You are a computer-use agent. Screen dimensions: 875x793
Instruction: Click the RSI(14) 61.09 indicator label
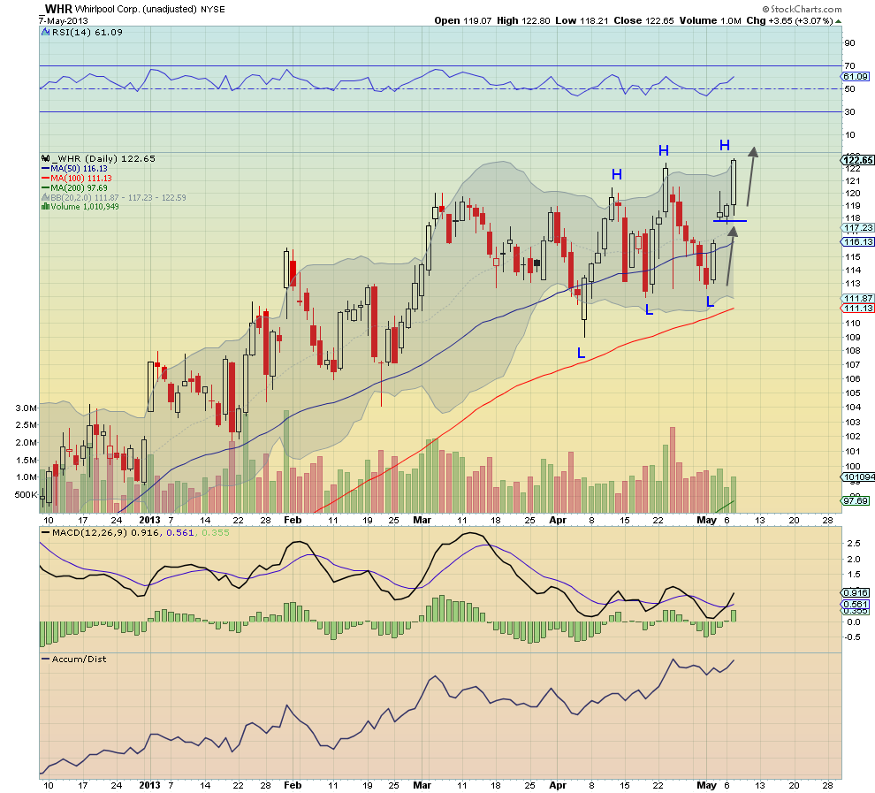(87, 33)
